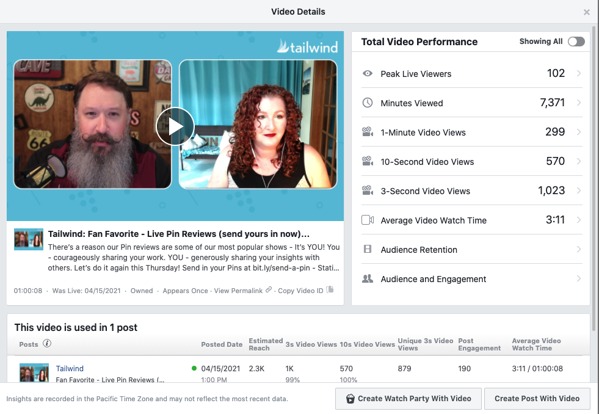Click the 2.3K estimated reach value

[x=256, y=369]
